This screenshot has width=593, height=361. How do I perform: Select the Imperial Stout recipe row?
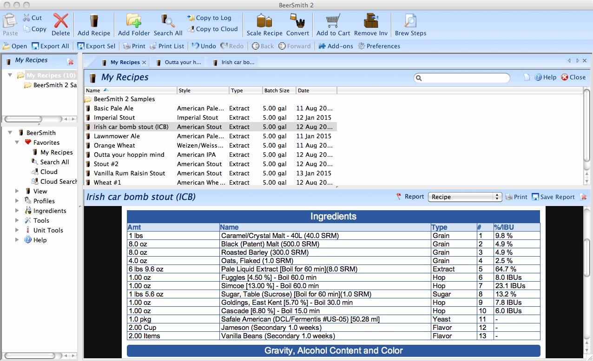point(210,117)
